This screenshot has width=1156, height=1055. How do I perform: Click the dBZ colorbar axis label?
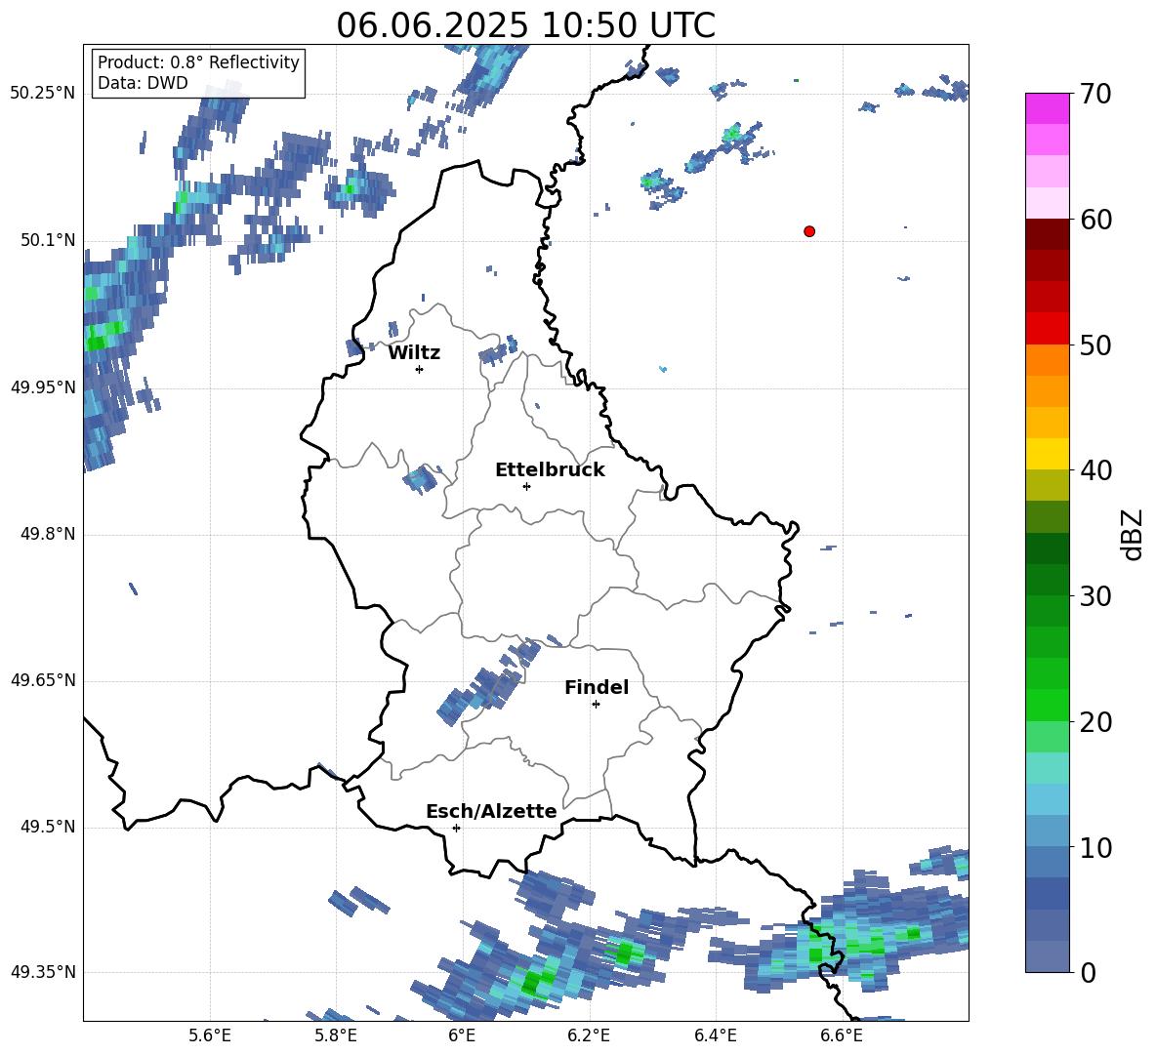pyautogui.click(x=1131, y=534)
